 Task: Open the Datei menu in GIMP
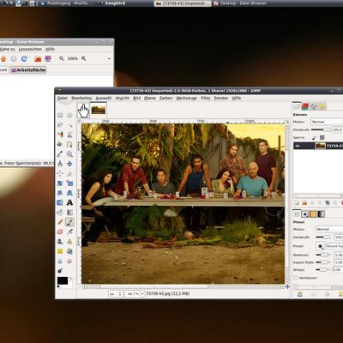[62, 98]
